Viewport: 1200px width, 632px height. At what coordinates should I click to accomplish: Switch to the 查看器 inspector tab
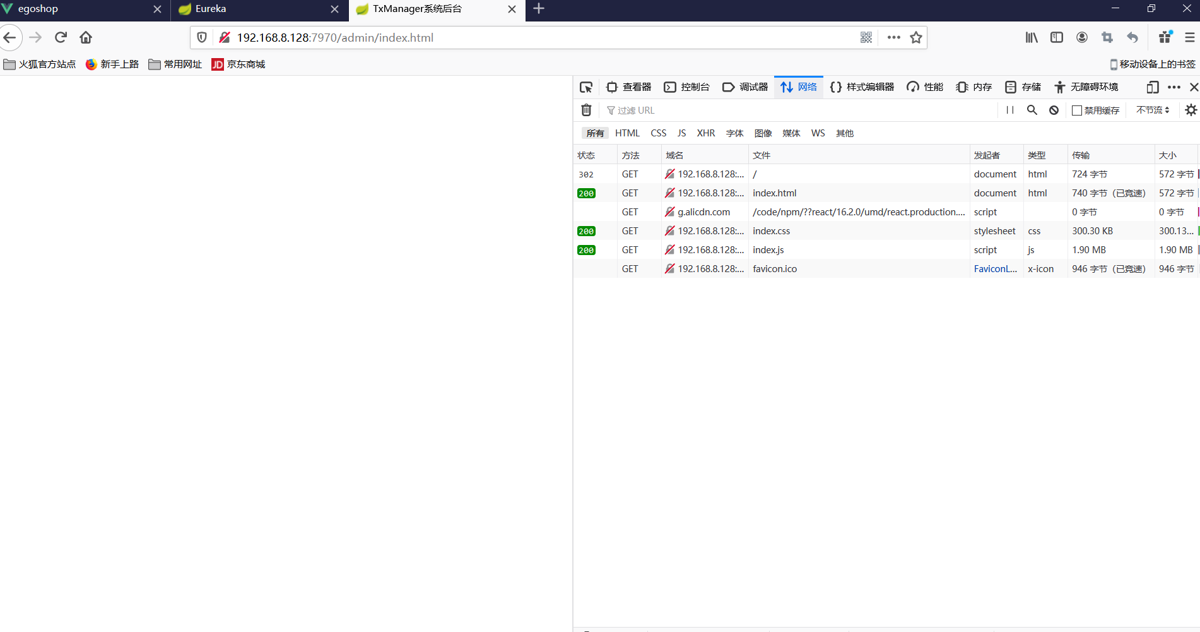(629, 87)
